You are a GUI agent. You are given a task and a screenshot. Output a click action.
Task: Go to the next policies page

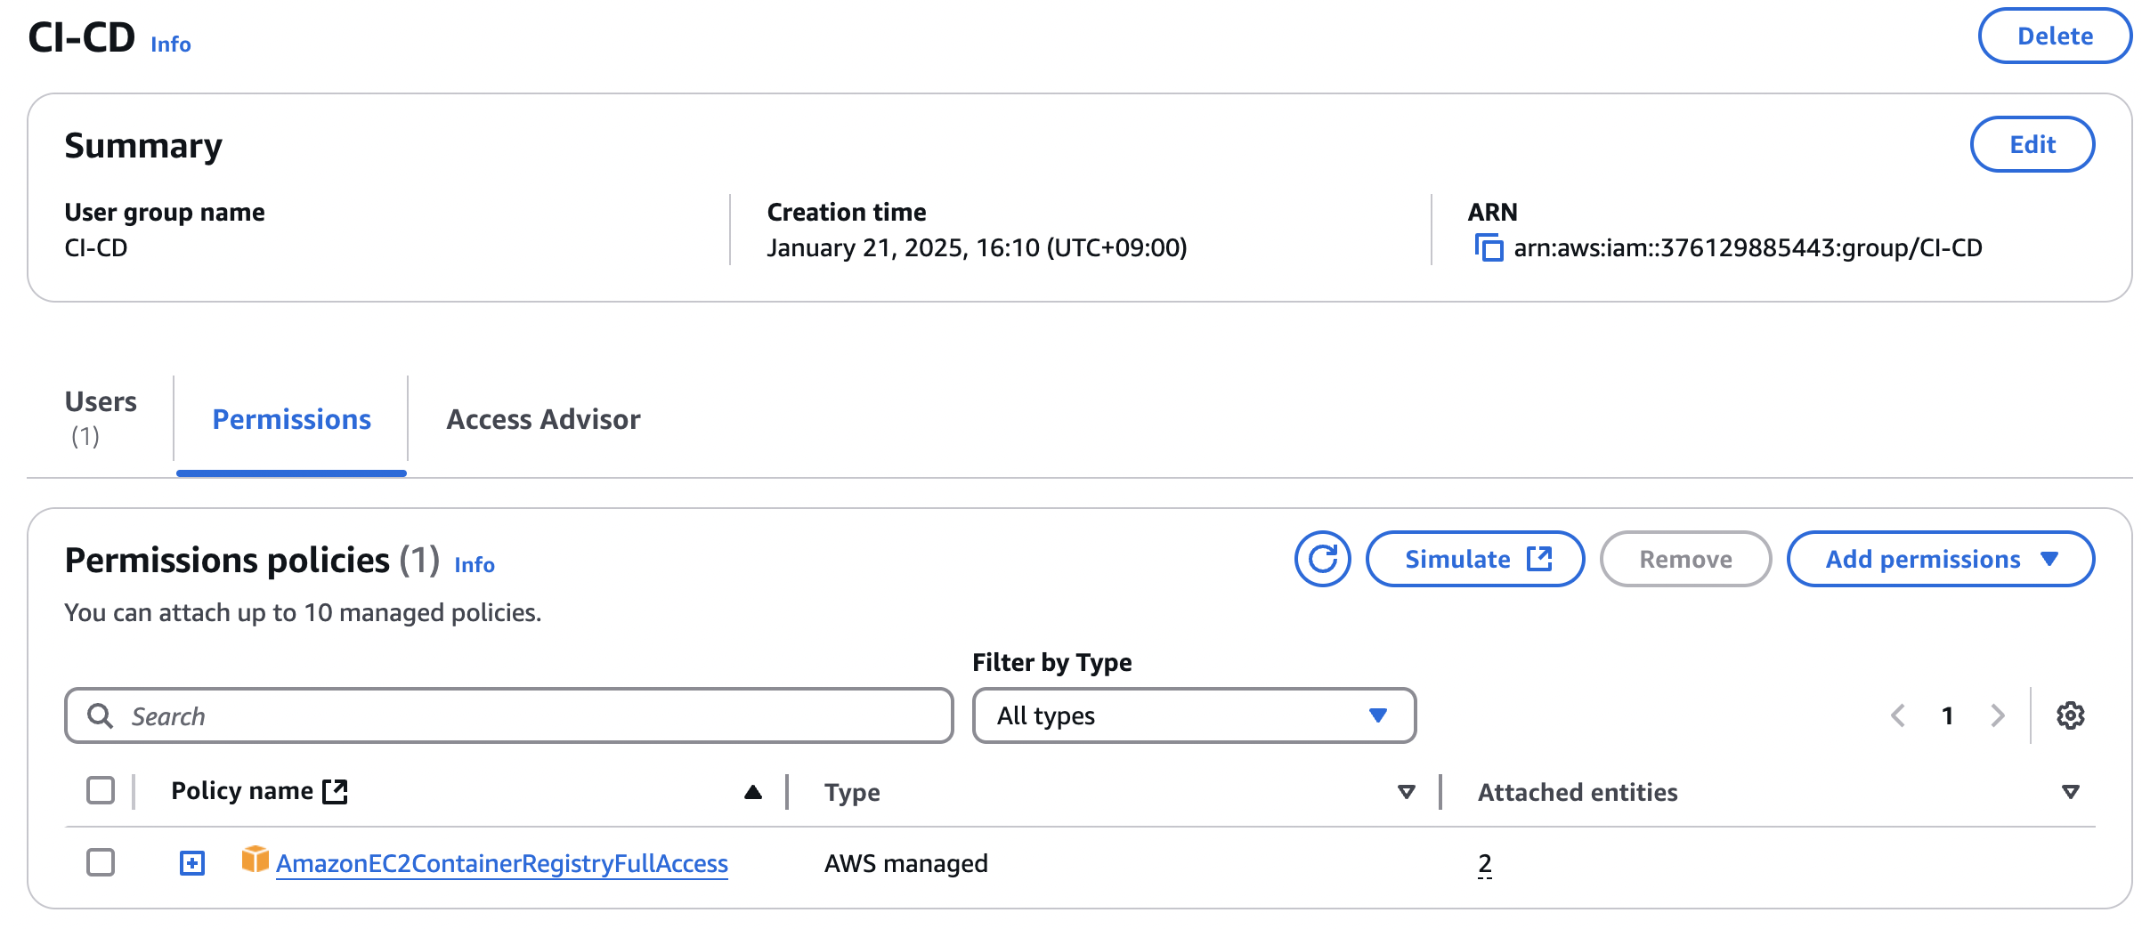(1998, 715)
